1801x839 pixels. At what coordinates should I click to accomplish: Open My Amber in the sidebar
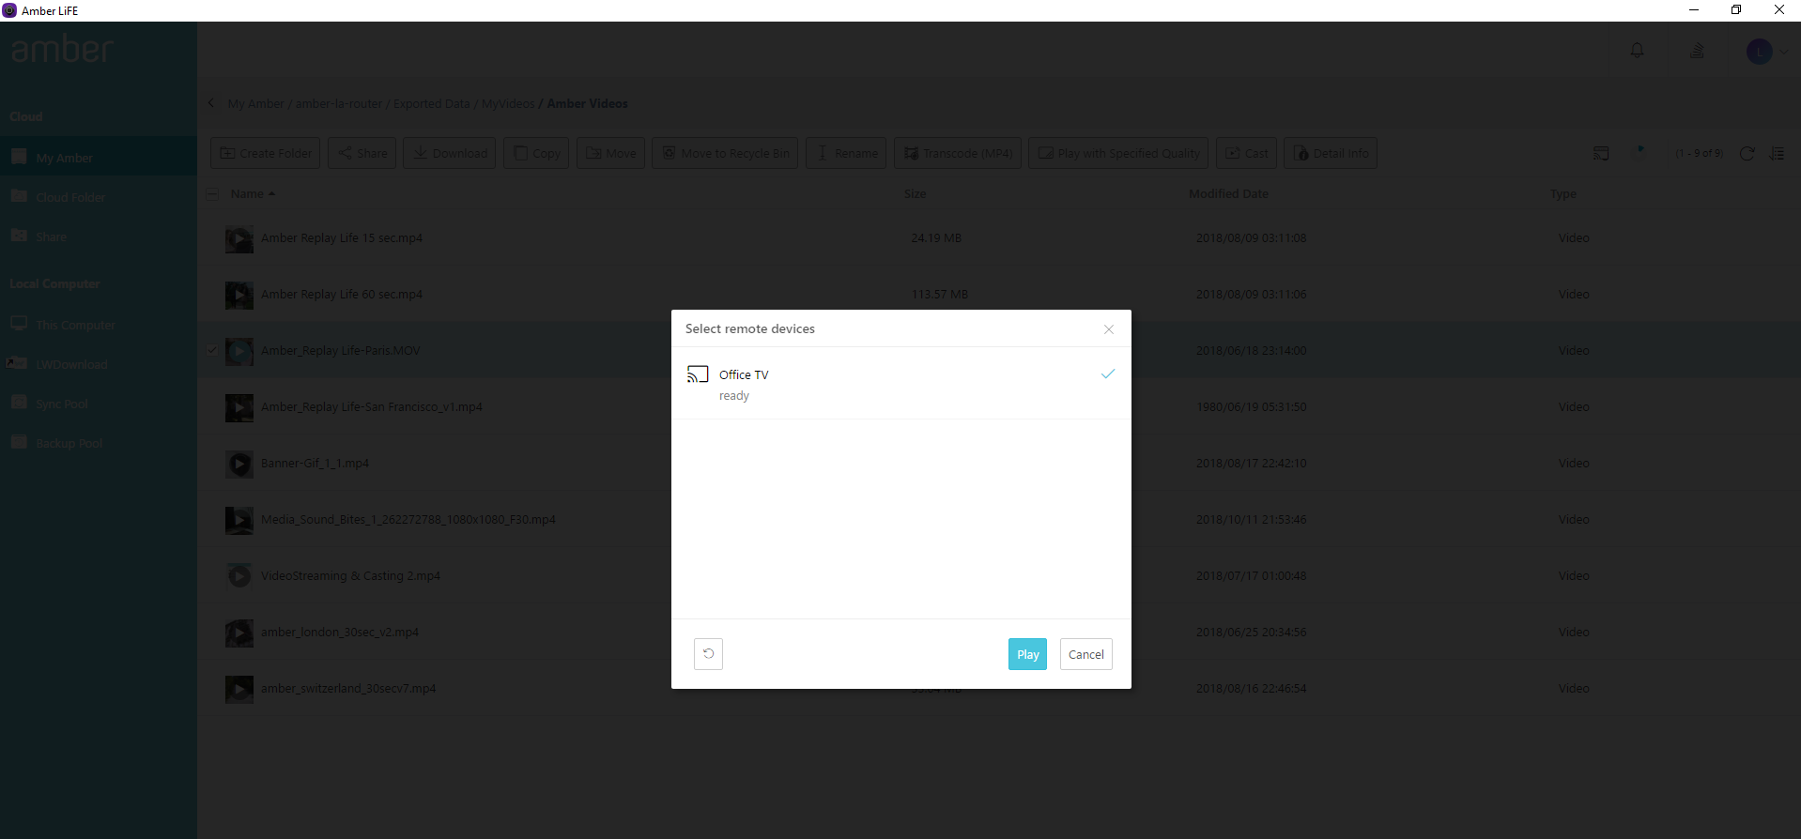pyautogui.click(x=99, y=157)
